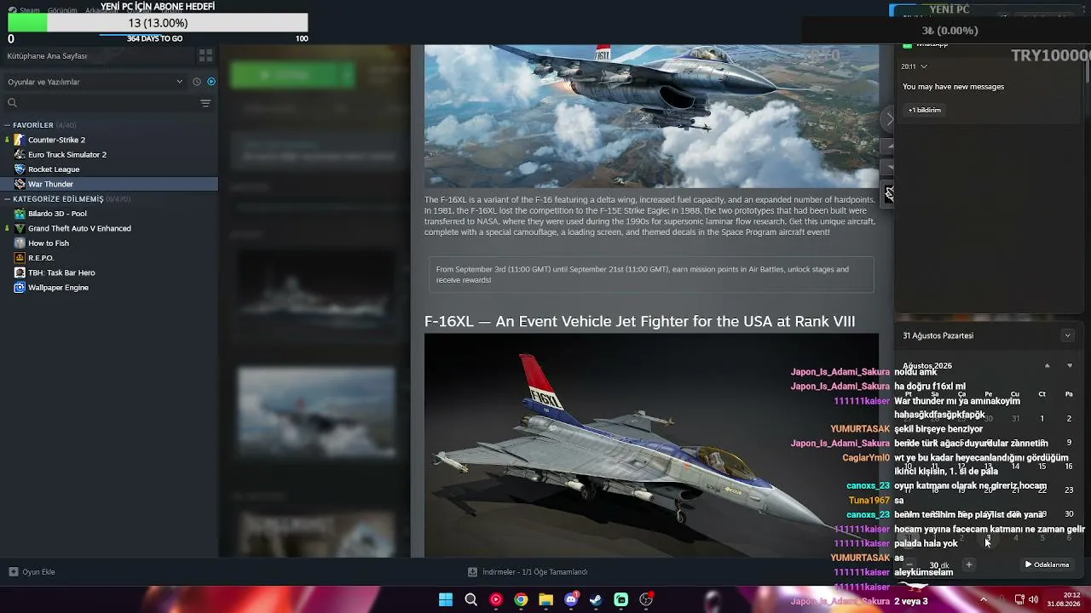Click the Euro Truck Simulator 2 icon
This screenshot has height=613, width=1091.
[20, 154]
